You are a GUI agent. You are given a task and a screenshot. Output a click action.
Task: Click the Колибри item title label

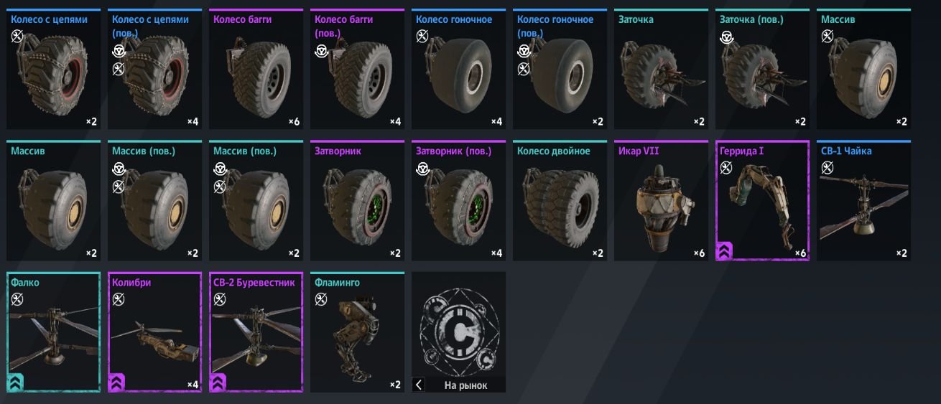131,283
